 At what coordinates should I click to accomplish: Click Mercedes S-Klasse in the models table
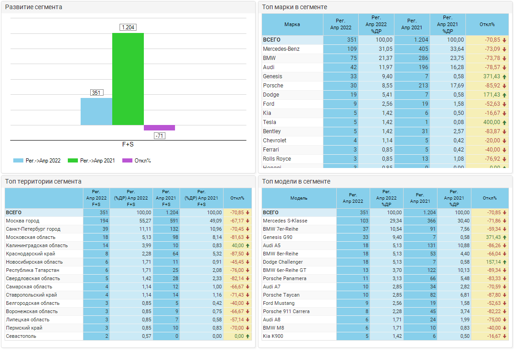pos(285,221)
